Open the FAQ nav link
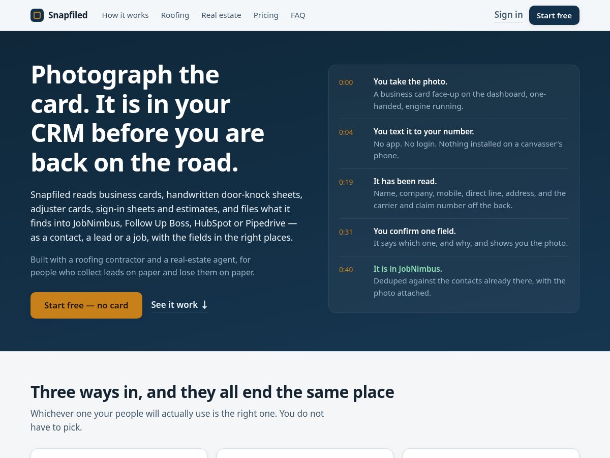Viewport: 610px width, 458px height. (x=298, y=15)
